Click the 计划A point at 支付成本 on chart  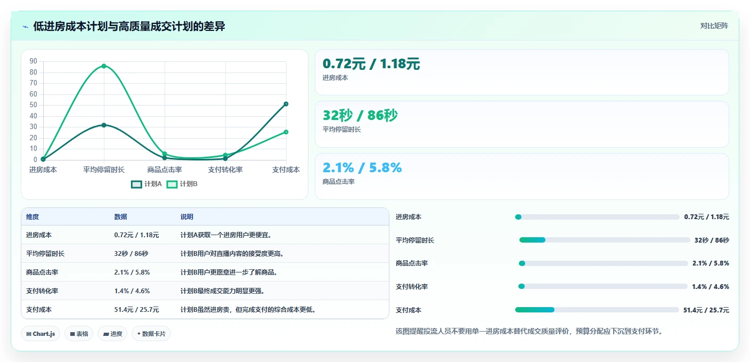(286, 104)
